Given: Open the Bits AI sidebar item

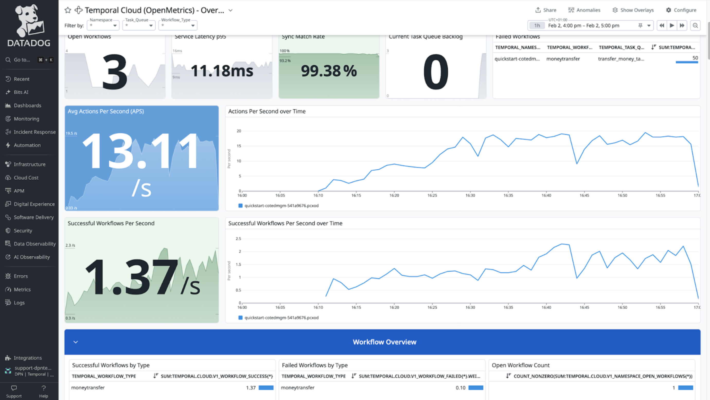Looking at the screenshot, I should point(21,92).
